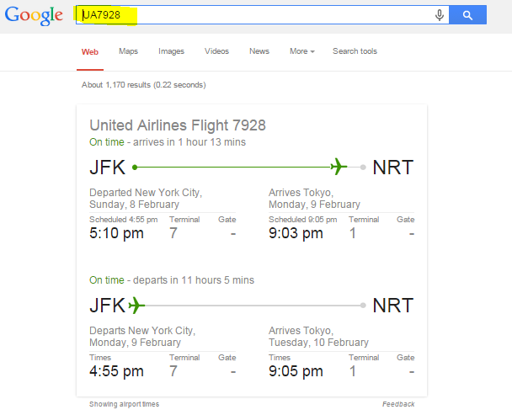Viewport: 512px width, 415px height.
Task: Go to the Videos tab
Action: tap(216, 51)
